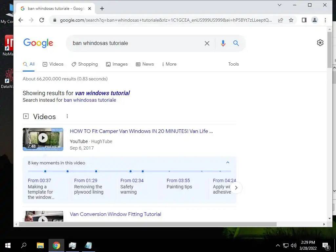Open the network status tray icon
The image size is (336, 252).
(x=286, y=245)
